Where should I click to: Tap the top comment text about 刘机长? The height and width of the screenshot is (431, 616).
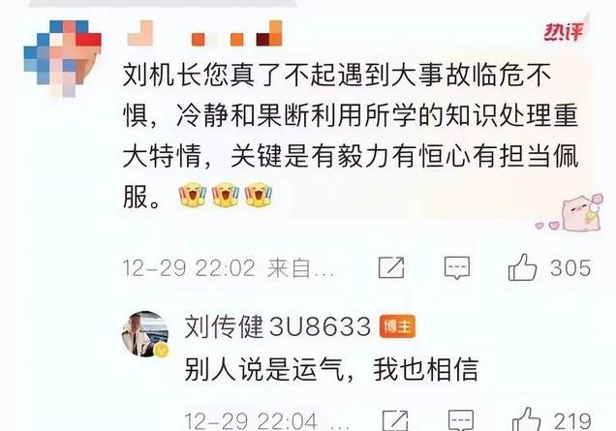pos(351,137)
